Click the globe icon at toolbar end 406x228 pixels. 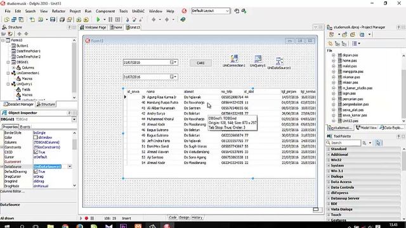coord(183,20)
